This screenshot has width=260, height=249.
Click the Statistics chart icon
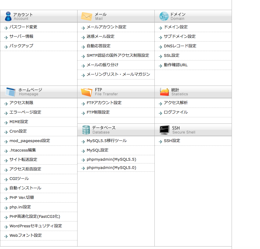coord(164,92)
